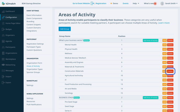
Task: Open Custom Domains page
Action: [x=34, y=28]
